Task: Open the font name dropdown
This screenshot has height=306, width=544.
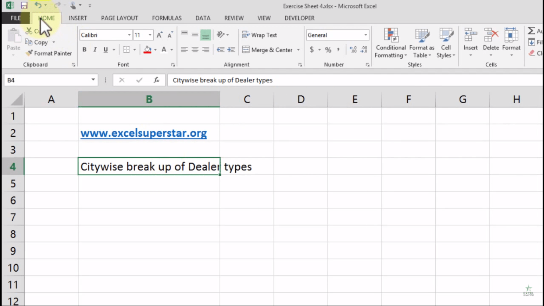Action: click(129, 35)
